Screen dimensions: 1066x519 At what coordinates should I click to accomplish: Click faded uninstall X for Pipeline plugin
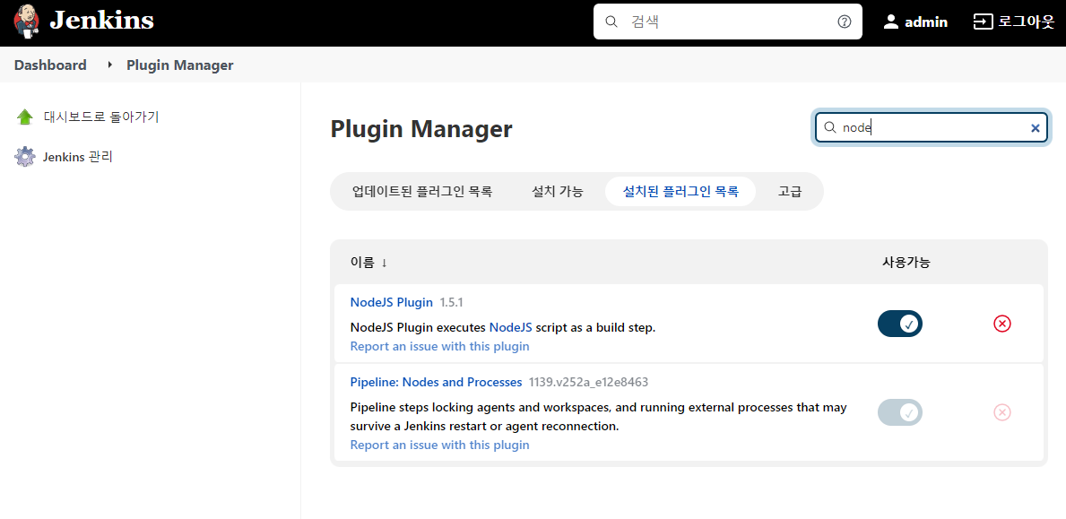click(x=1002, y=412)
